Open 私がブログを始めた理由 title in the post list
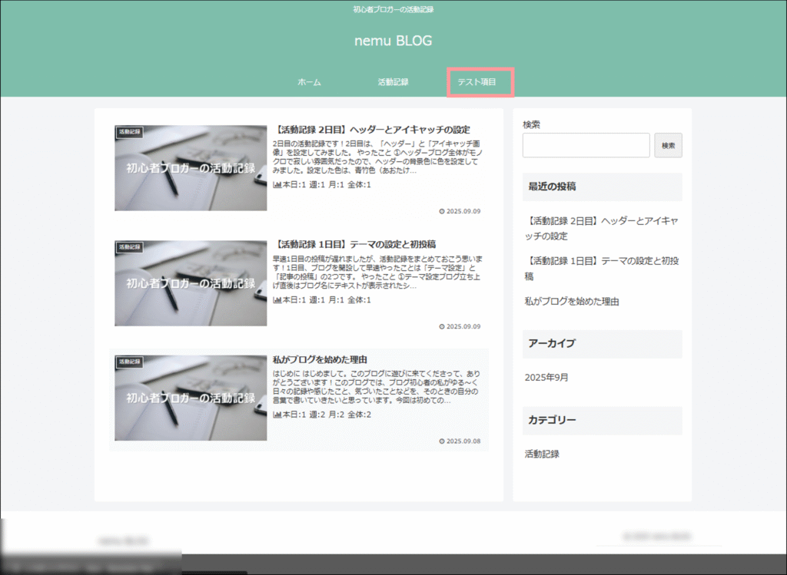The width and height of the screenshot is (787, 575). tap(320, 359)
